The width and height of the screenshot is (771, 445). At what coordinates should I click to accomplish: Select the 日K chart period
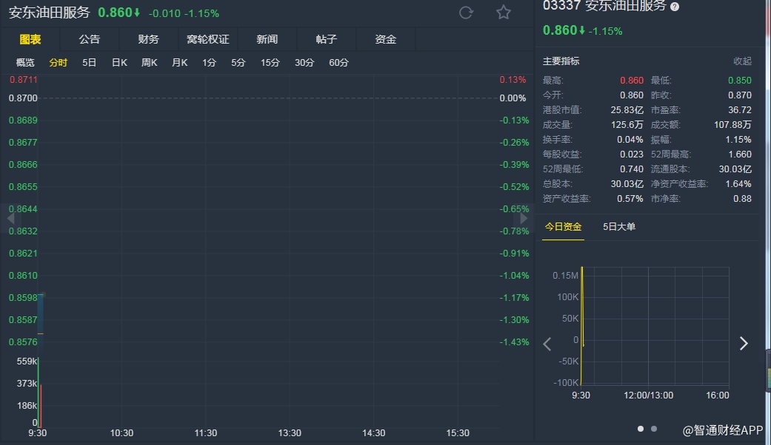click(119, 63)
